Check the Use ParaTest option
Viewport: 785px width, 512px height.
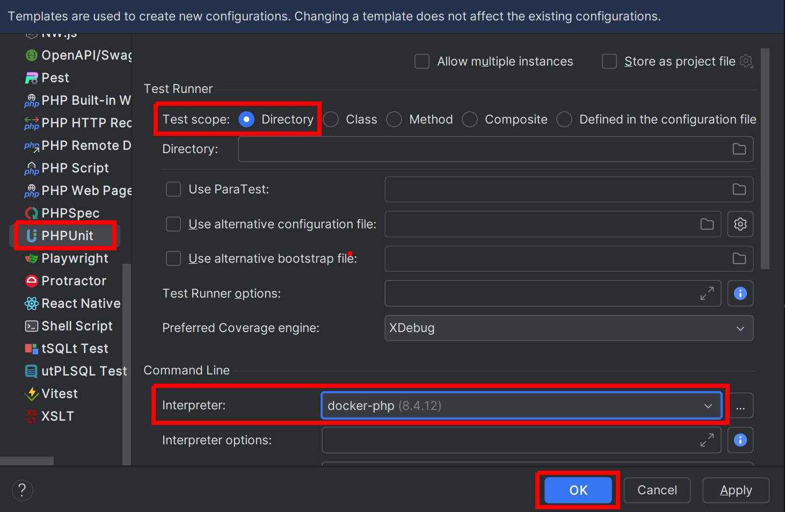[173, 189]
